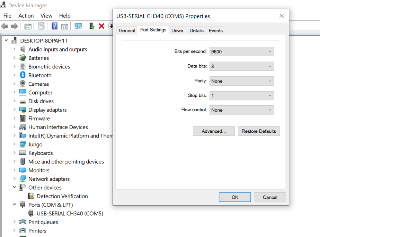This screenshot has width=399, height=237.
Task: Switch to the Driver tab
Action: tap(177, 30)
